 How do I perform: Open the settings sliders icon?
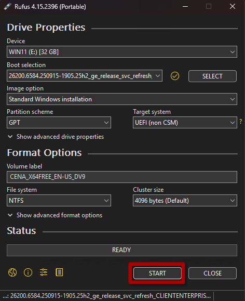[44, 272]
